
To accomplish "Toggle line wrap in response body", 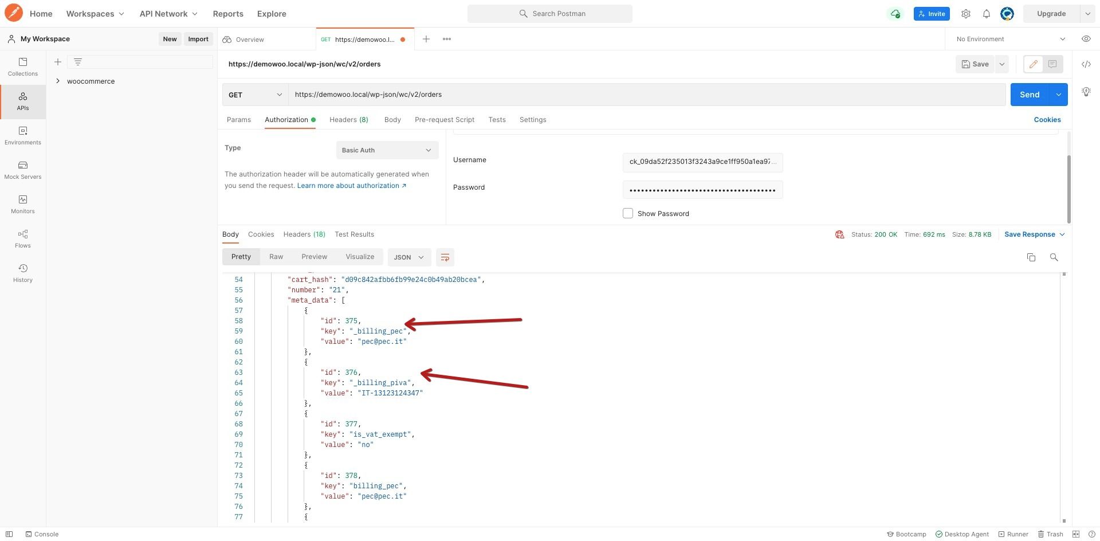I will [445, 257].
